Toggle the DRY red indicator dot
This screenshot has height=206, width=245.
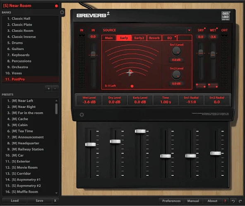pos(205,28)
